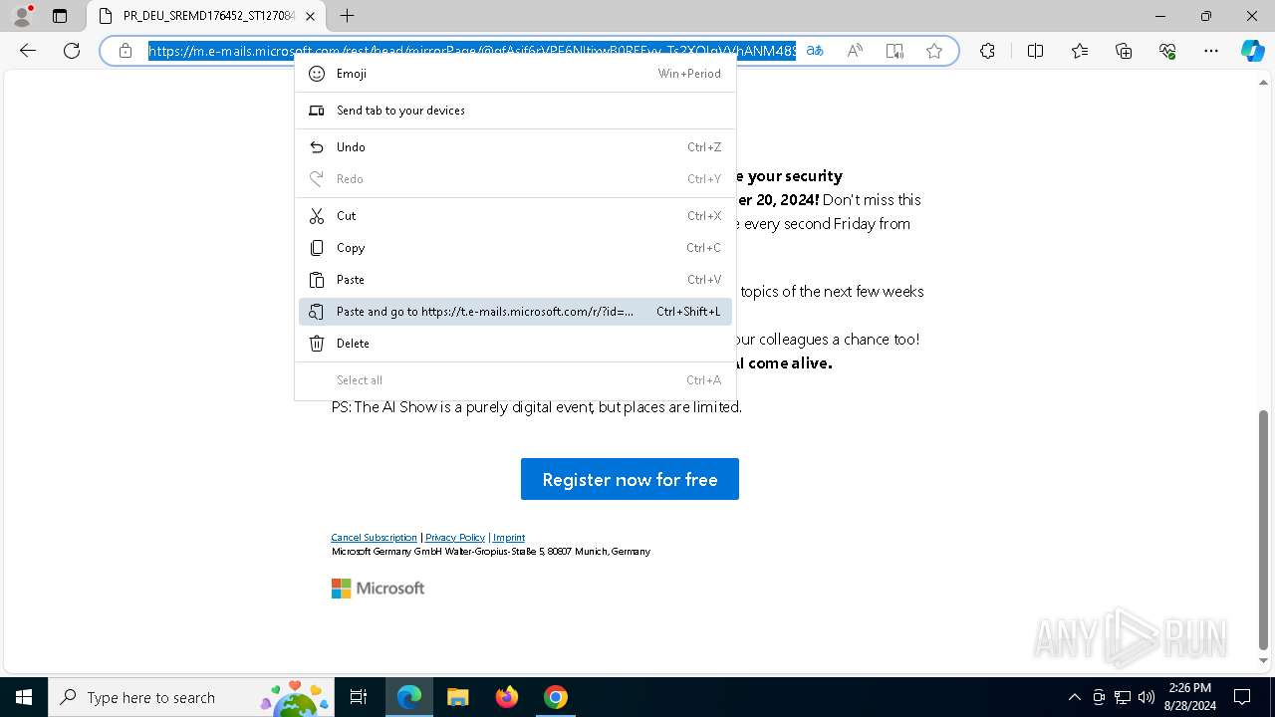This screenshot has height=717, width=1275.
Task: Click the Microsoft logo in footer
Action: pos(378,589)
